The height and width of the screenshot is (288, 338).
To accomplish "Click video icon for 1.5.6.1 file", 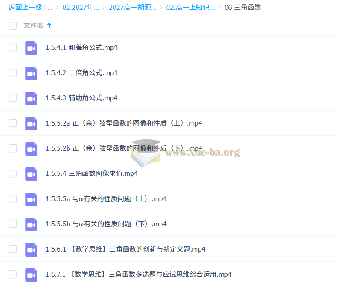I will coord(31,249).
